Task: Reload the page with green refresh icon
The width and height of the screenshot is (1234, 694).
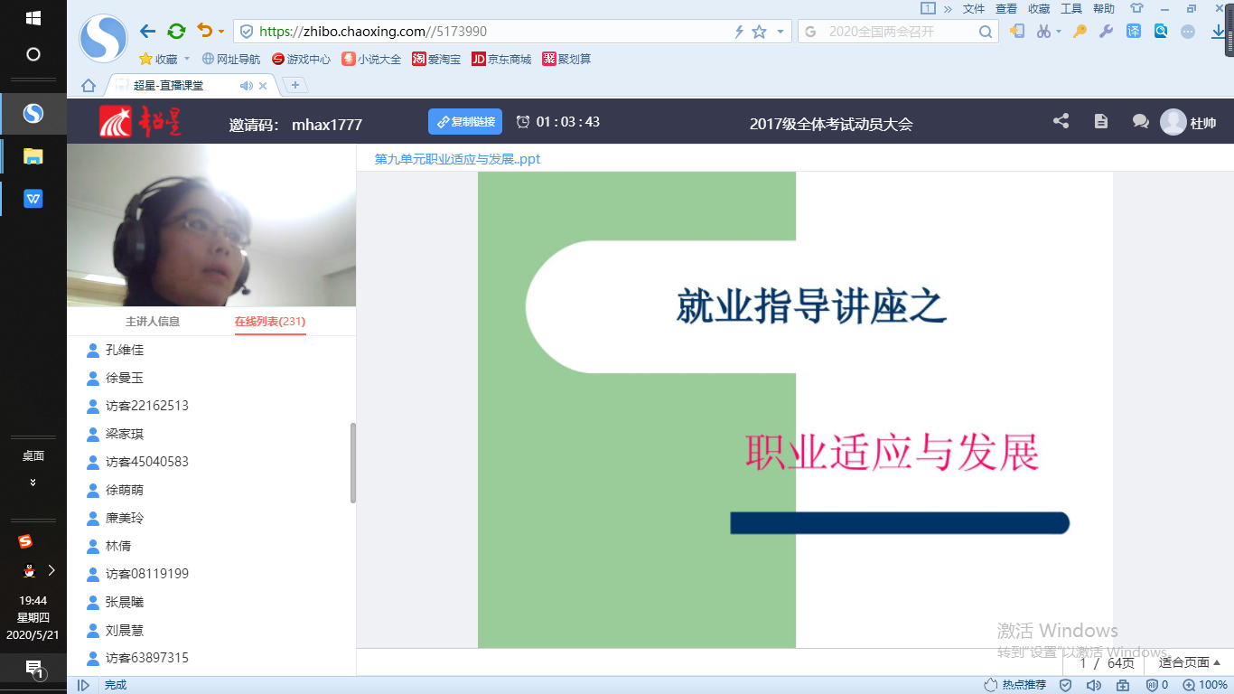Action: click(176, 32)
